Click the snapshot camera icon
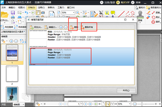Image resolution: width=162 pixels, height=107 pixels. click(x=43, y=13)
